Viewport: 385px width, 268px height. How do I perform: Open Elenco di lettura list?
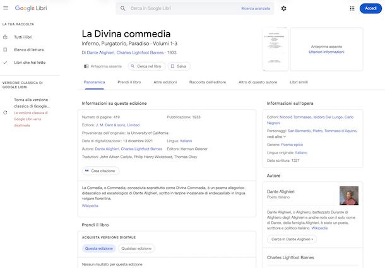coord(29,50)
